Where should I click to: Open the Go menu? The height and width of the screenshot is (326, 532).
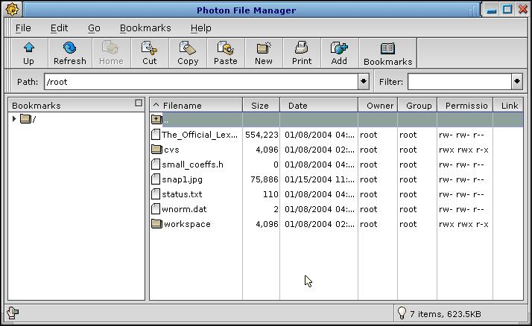tap(94, 28)
